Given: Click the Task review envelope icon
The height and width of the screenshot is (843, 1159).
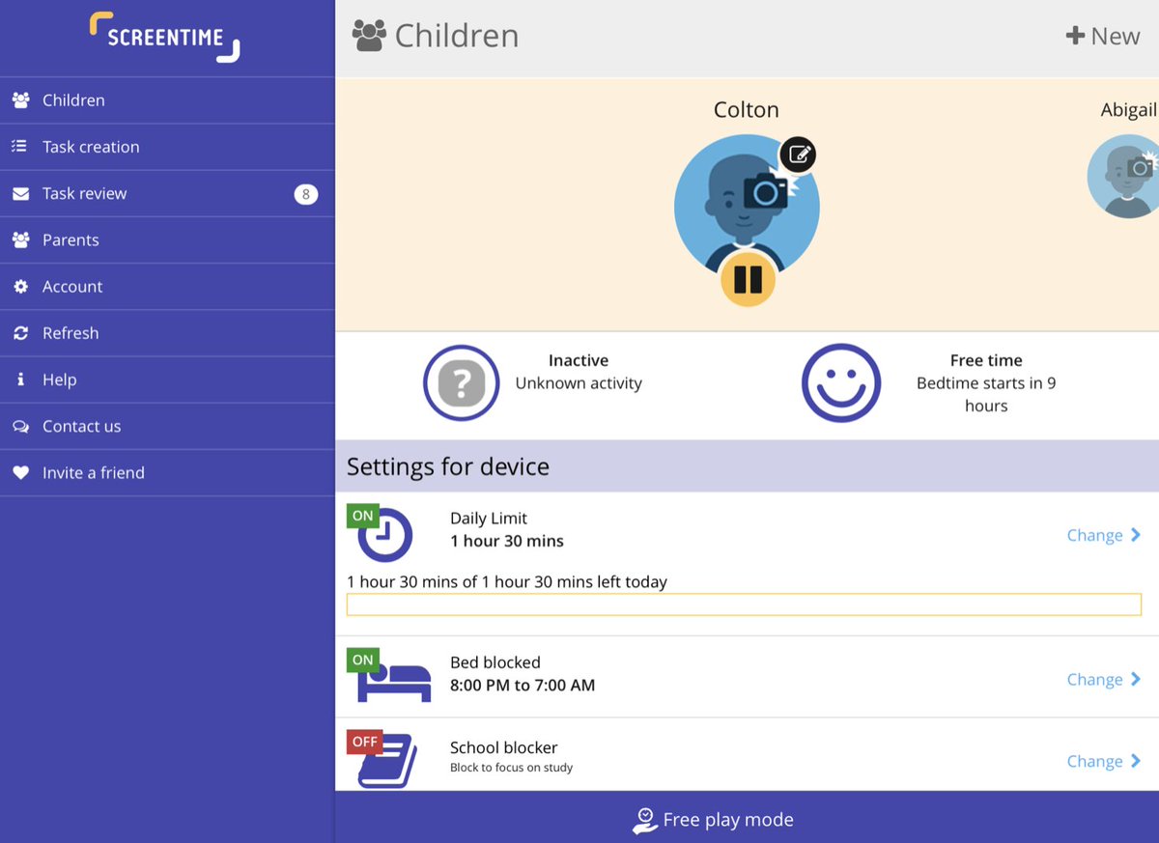Looking at the screenshot, I should coord(20,193).
